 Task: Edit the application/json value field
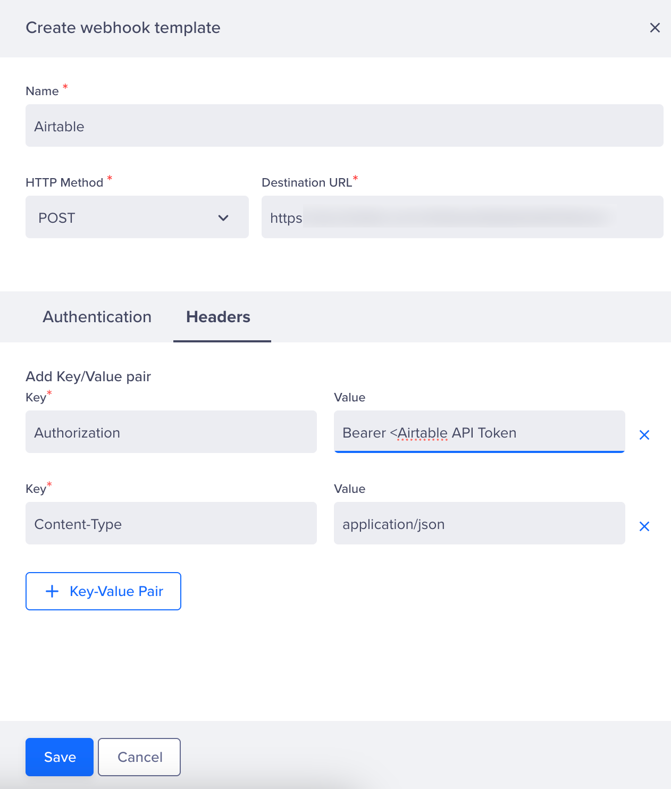(x=480, y=523)
